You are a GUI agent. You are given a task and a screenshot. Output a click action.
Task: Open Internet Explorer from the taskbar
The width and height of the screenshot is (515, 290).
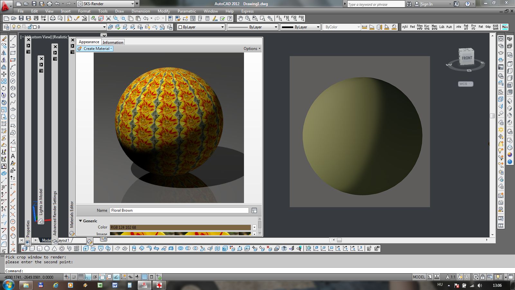pyautogui.click(x=56, y=285)
